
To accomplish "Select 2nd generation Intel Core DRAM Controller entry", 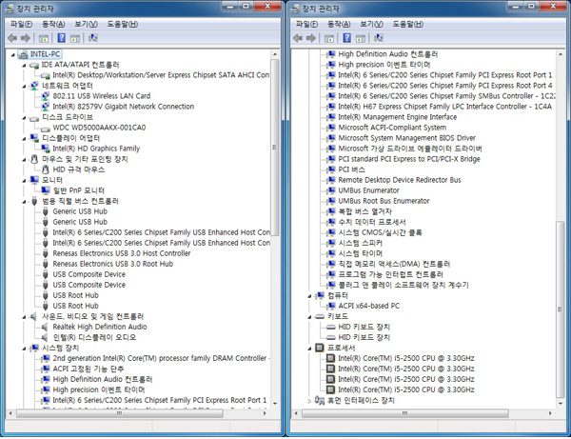I will [x=161, y=358].
